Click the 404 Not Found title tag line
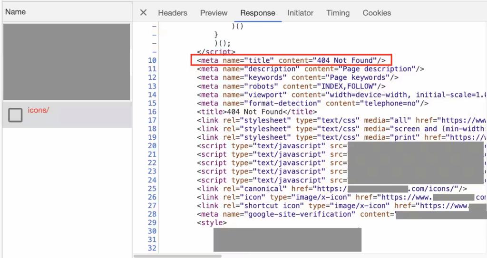This screenshot has height=258, width=487. click(256, 112)
